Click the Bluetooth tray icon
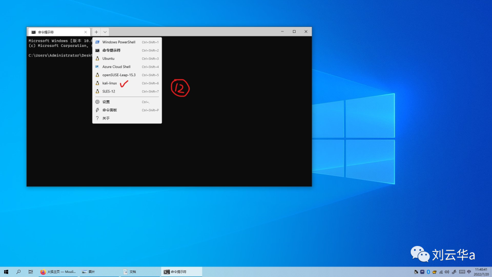The image size is (492, 277). [428, 272]
